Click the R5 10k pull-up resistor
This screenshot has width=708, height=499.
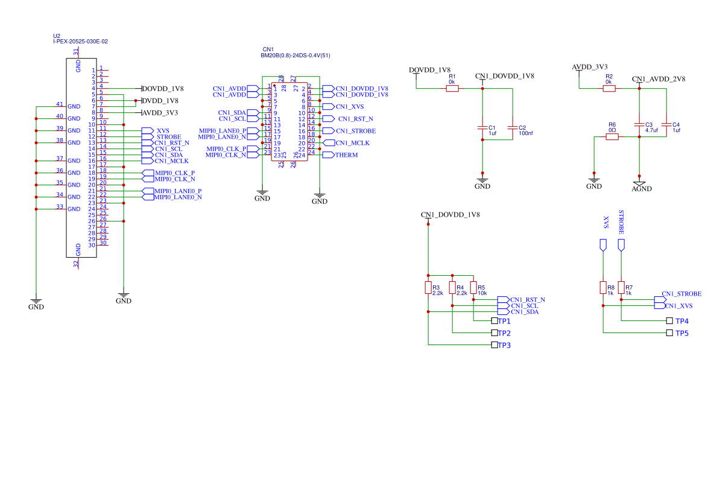[473, 287]
